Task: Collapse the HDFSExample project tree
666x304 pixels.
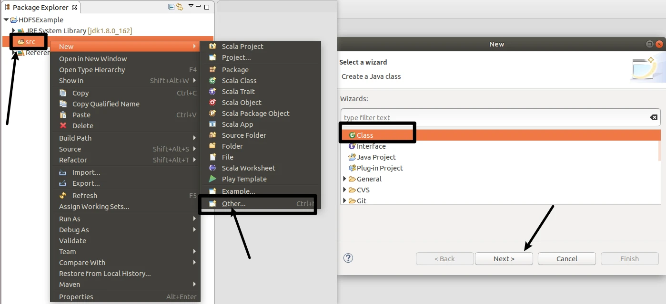Action: coord(6,20)
